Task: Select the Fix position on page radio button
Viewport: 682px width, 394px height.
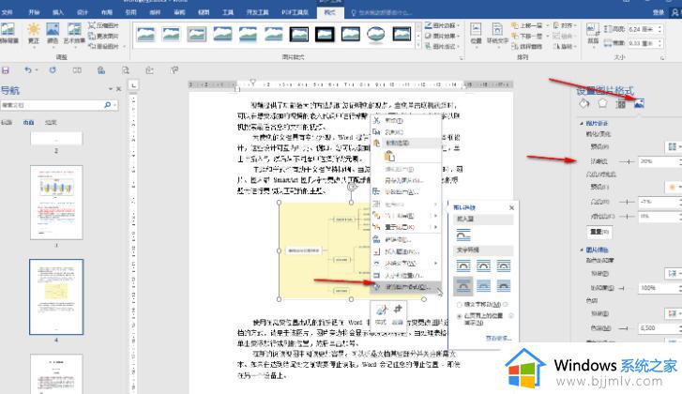Action: coord(459,316)
